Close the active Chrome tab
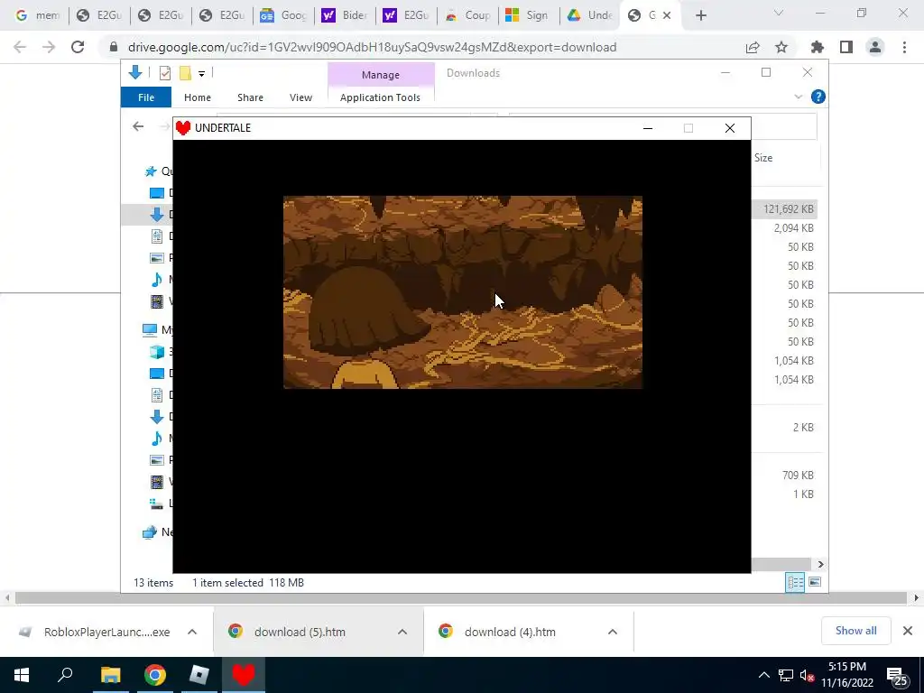The width and height of the screenshot is (924, 693). coord(667,15)
